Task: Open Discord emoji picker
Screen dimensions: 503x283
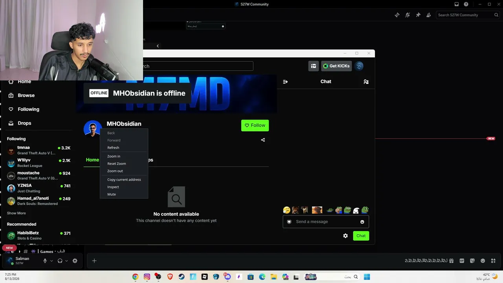Action: pos(483,261)
